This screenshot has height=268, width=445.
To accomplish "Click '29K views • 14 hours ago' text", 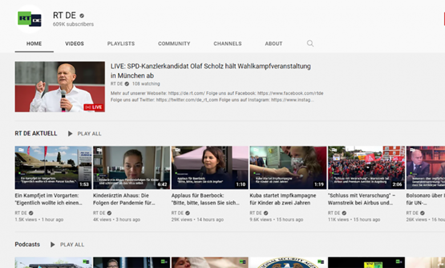I will point(197,220).
